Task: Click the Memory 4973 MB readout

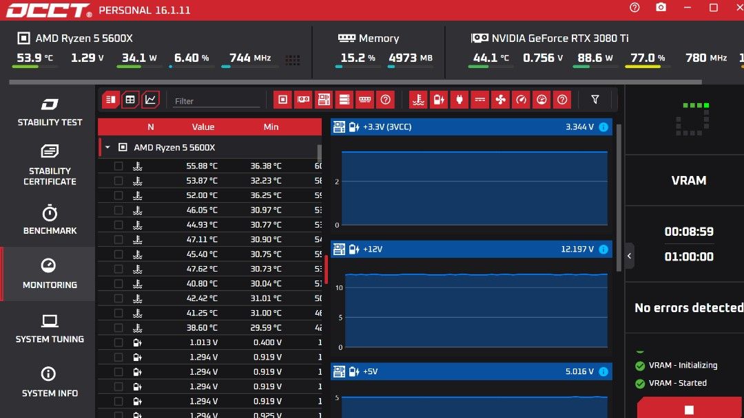Action: 411,58
